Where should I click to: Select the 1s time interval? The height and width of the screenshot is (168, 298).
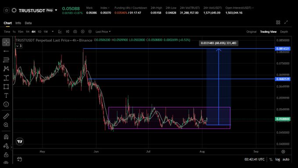[14, 31]
